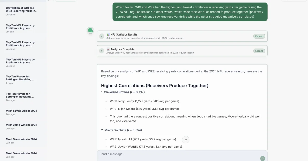Click the bar chart icon beside NFL Statistics Results
The width and height of the screenshot is (308, 161).
[108, 34]
